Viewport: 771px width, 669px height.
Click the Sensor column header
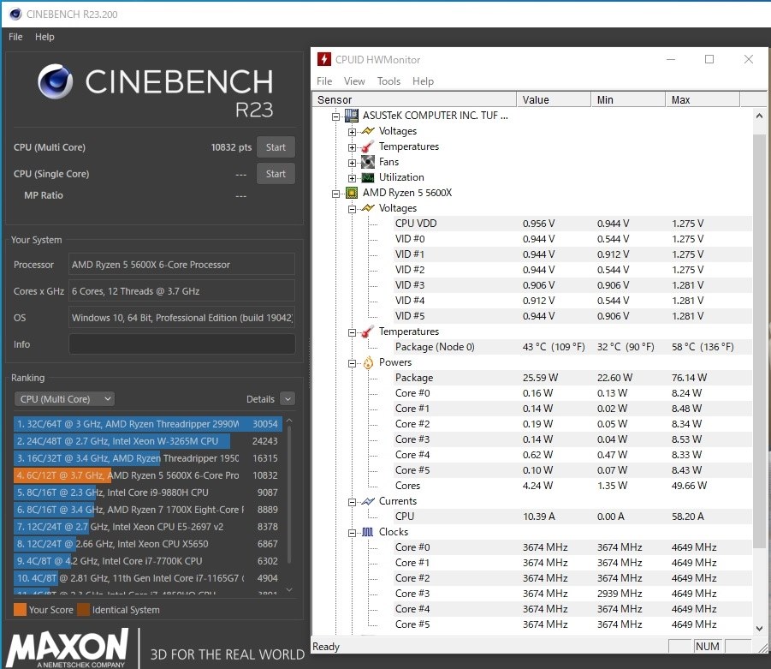point(414,99)
